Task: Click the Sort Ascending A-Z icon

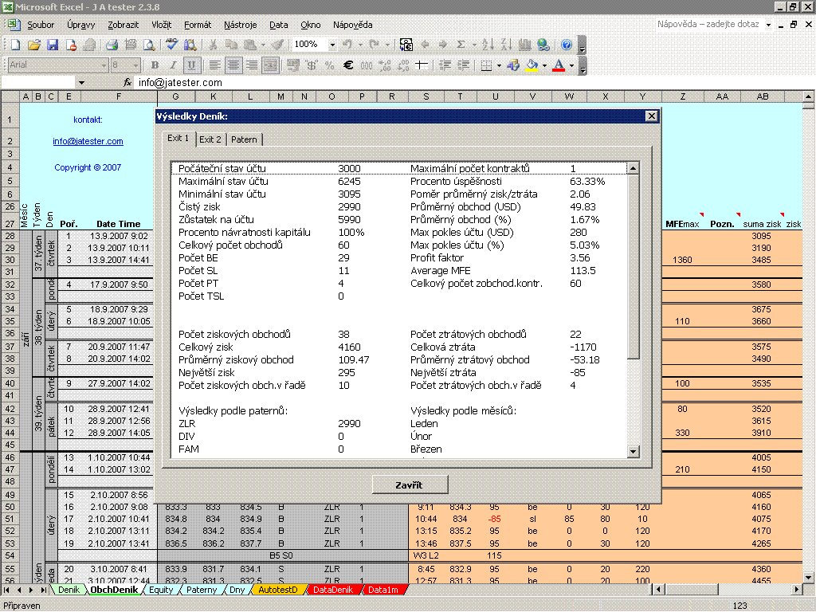Action: pos(488,45)
